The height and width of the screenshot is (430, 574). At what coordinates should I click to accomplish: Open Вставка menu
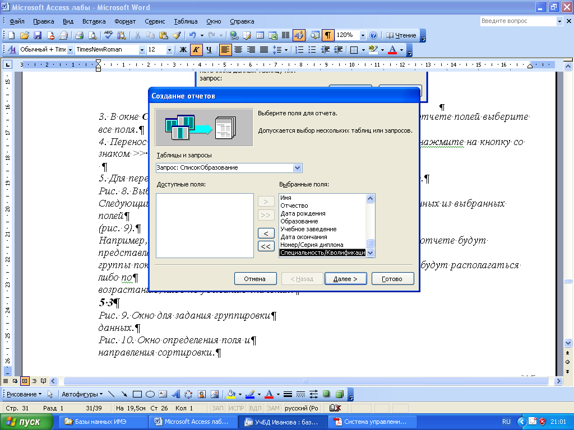click(94, 21)
